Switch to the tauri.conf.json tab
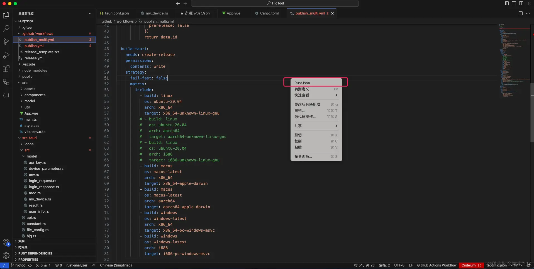This screenshot has width=534, height=269. point(117,13)
